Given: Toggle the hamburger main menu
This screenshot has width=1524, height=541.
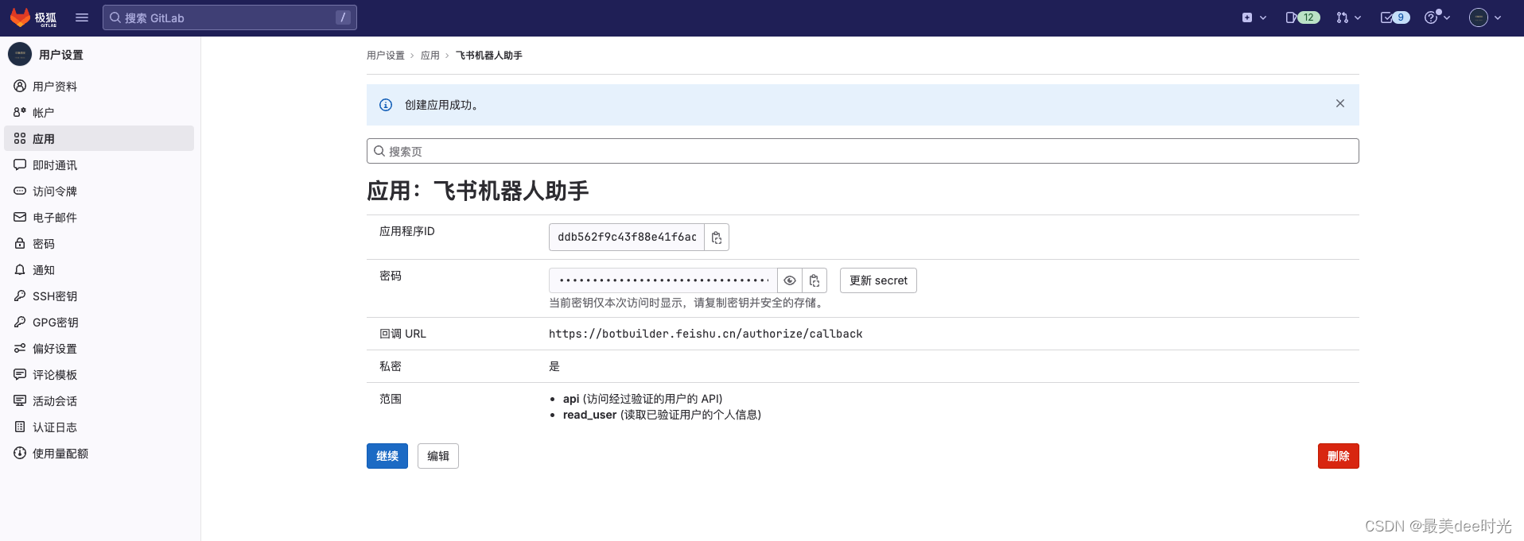Looking at the screenshot, I should [x=82, y=17].
